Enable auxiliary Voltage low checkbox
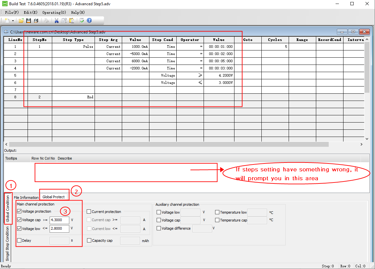 (x=159, y=212)
